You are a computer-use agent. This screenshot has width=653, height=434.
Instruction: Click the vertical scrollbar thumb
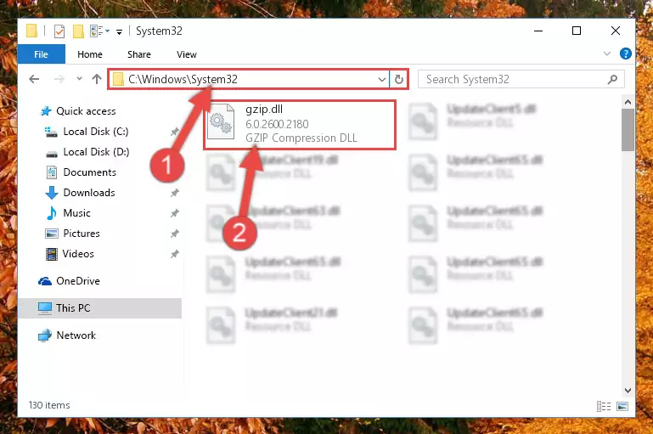pos(628,130)
